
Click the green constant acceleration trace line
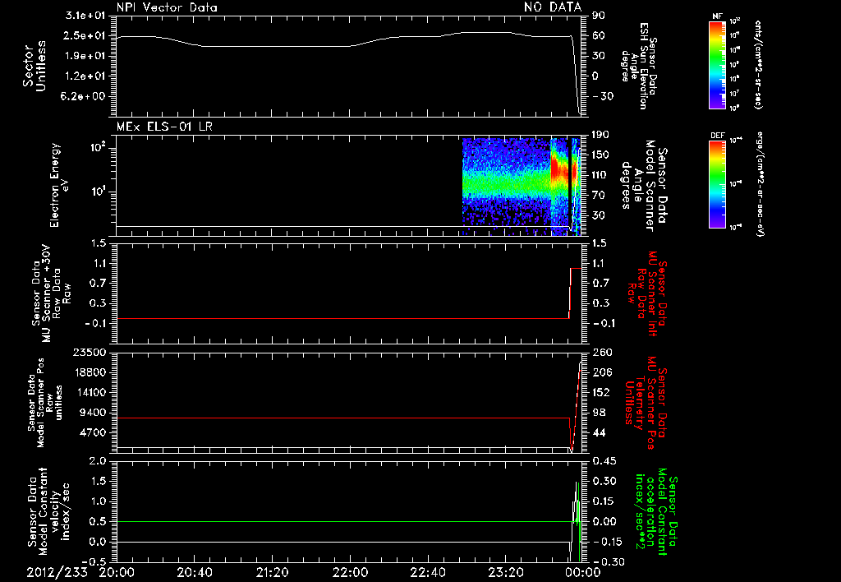pyautogui.click(x=343, y=521)
